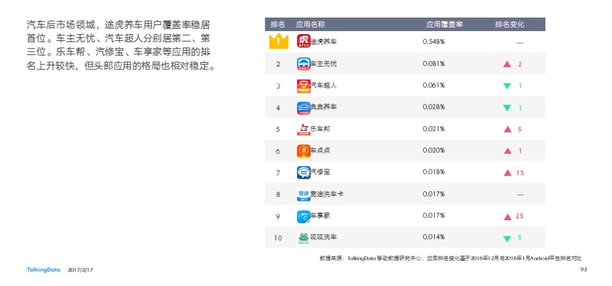Click the coverage value 0.081%
Viewport: 612px width, 286px height.
click(433, 63)
